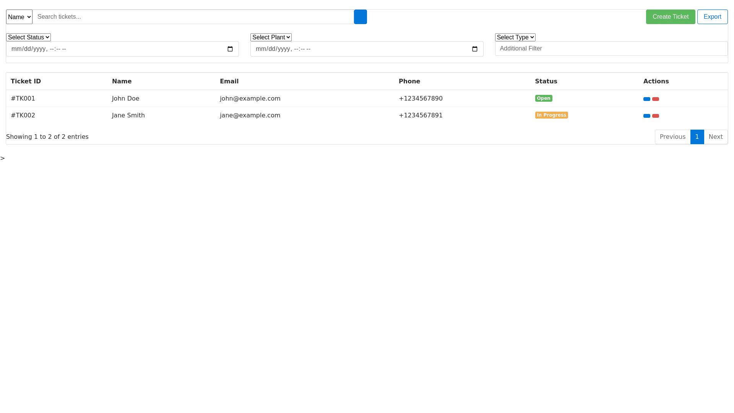734x413 pixels.
Task: Select page 1 in pagination
Action: [697, 137]
